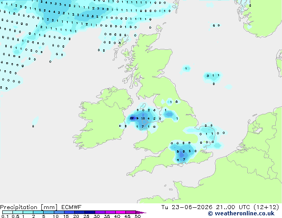
Task: Click the '35' legend scale label
Action: click(107, 216)
